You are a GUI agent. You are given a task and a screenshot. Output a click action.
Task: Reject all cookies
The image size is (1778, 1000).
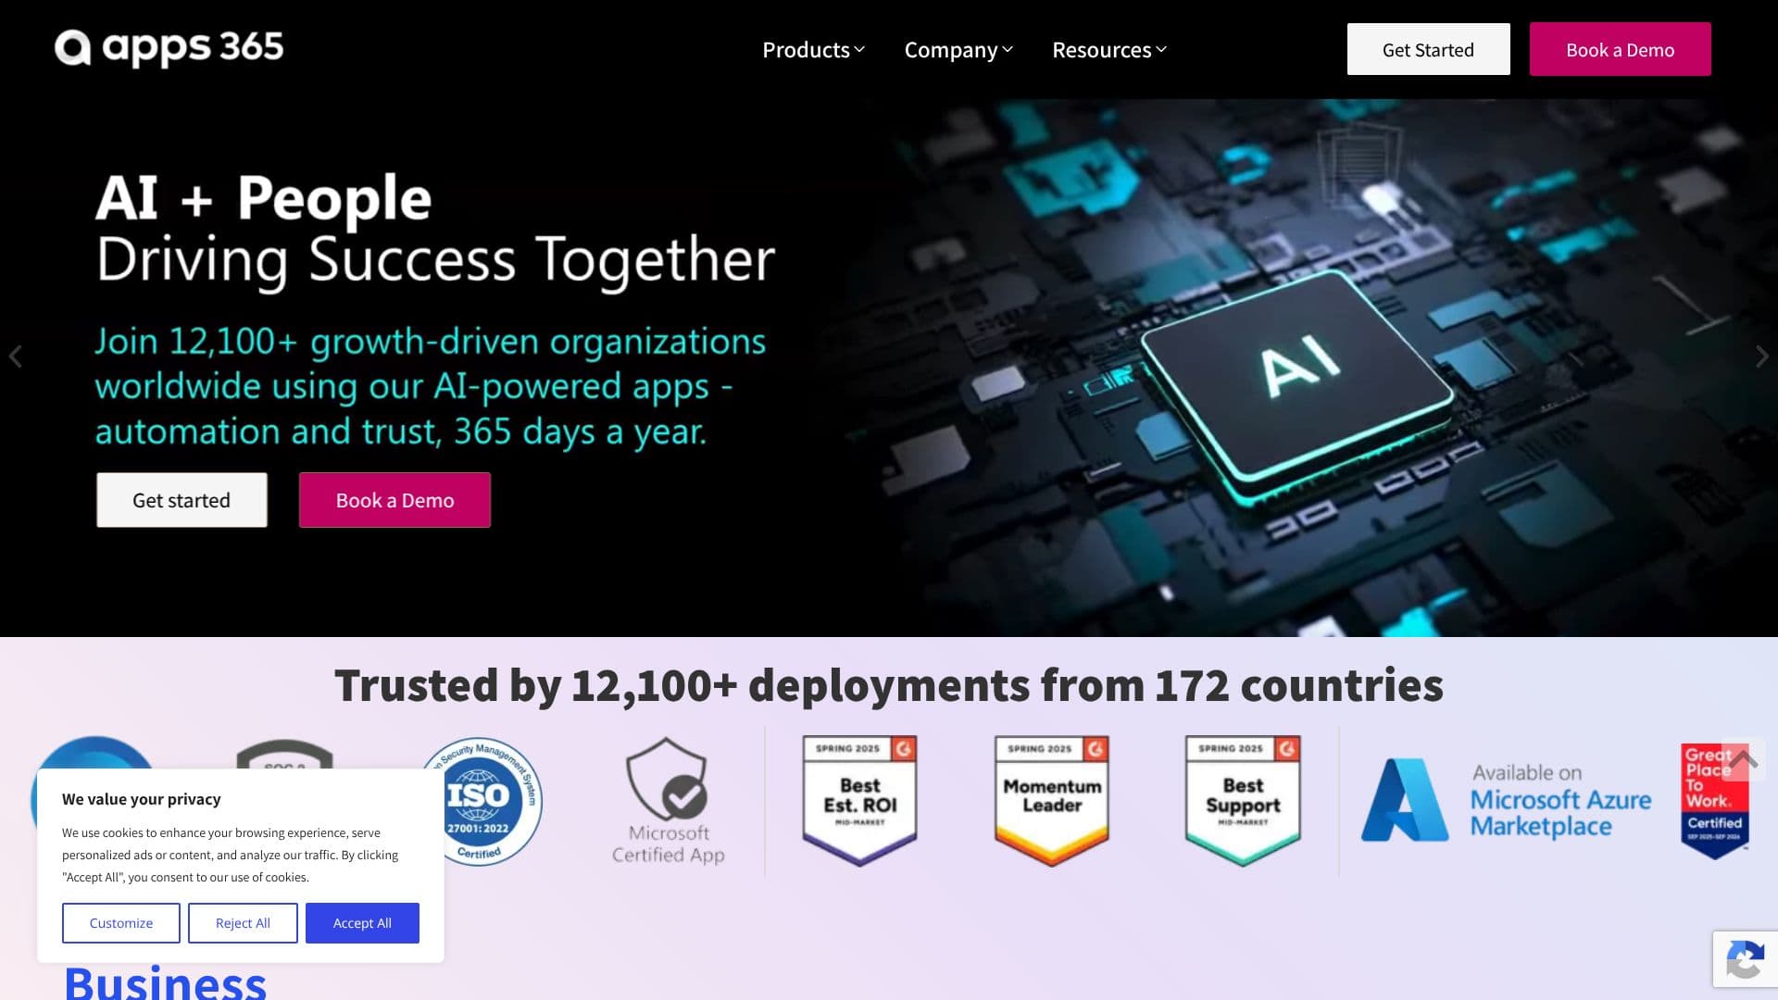[x=243, y=923]
